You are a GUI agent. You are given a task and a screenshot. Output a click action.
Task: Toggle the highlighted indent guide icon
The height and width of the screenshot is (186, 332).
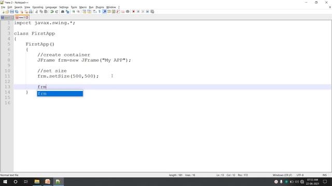point(104,12)
